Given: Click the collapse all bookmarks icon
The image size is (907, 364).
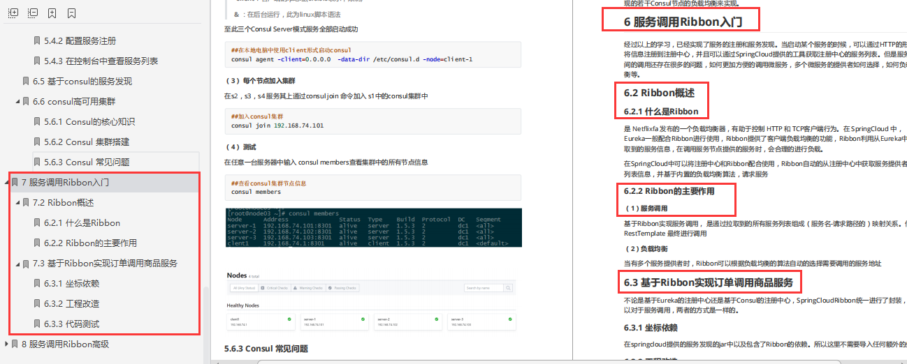Looking at the screenshot, I should click(x=33, y=13).
